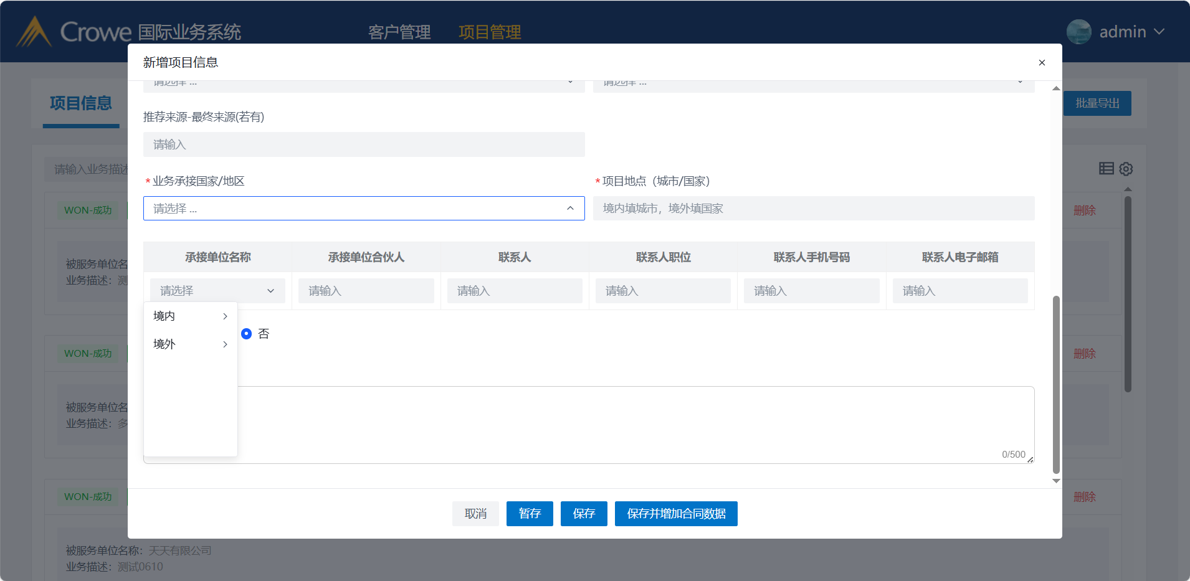Focus the 项目地点 input field
1190x581 pixels.
(x=813, y=209)
